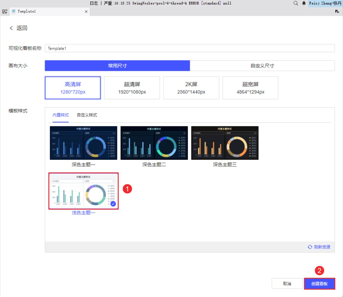Click the refresh resources circular icon

[x=310, y=247]
